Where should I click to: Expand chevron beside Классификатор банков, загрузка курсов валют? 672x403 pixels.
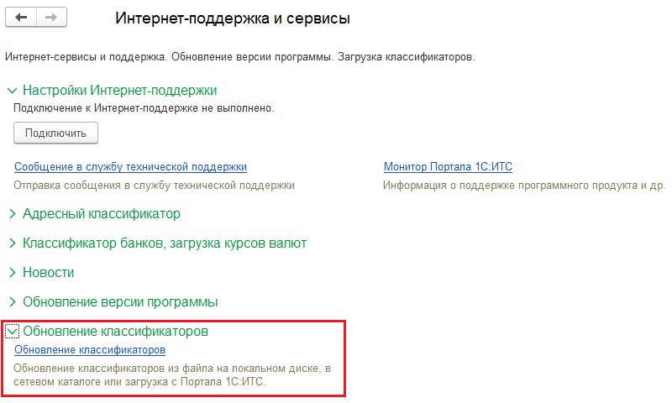pos(13,243)
